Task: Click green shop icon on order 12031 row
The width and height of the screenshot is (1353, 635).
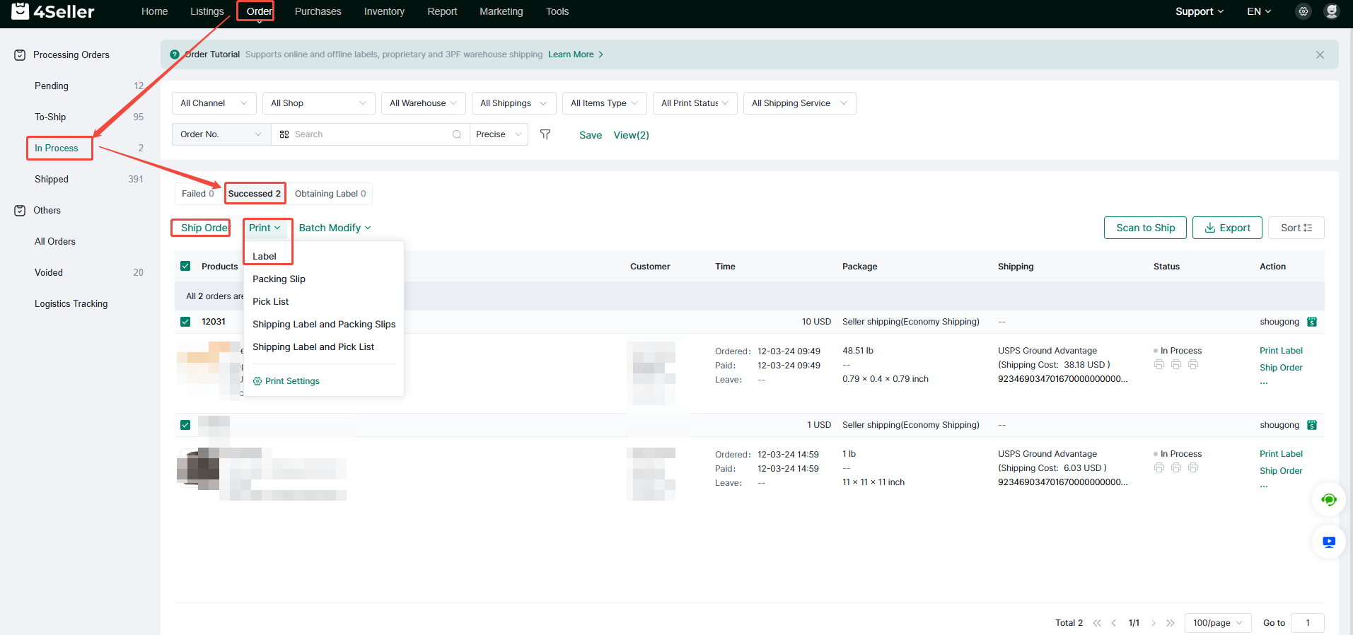Action: (1312, 322)
